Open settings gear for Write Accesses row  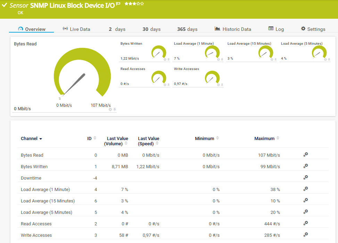pyautogui.click(x=305, y=235)
